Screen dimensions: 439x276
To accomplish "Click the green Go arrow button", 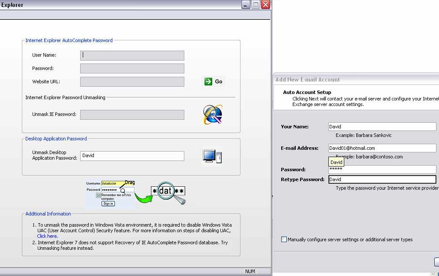I will (x=213, y=82).
